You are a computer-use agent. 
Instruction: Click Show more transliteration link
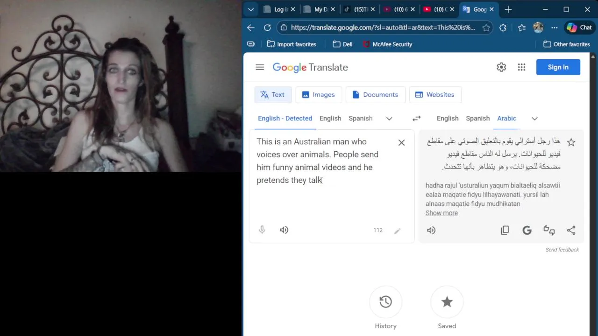point(441,213)
